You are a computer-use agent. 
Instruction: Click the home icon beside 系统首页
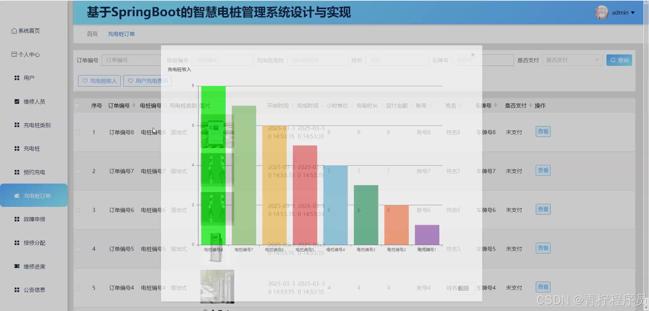pos(14,31)
